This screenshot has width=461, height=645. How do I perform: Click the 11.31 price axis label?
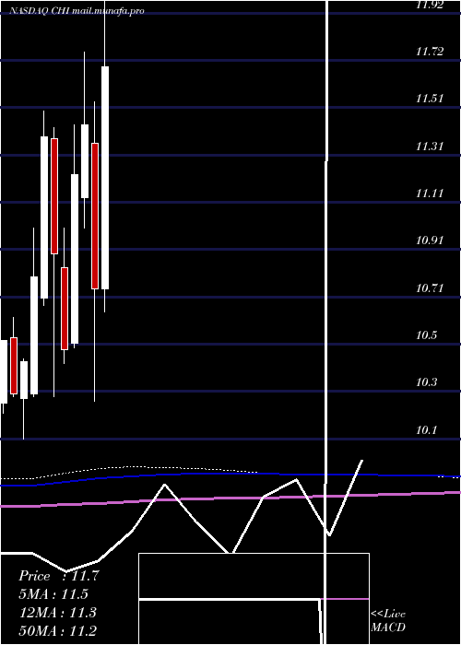(430, 147)
